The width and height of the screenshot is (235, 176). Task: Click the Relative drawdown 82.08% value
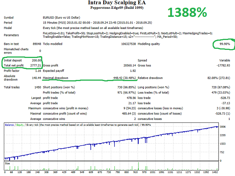pyautogui.click(x=219, y=78)
